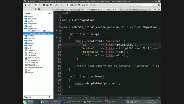184x104 pixels.
Task: Select the web folder
Action: click(x=30, y=48)
